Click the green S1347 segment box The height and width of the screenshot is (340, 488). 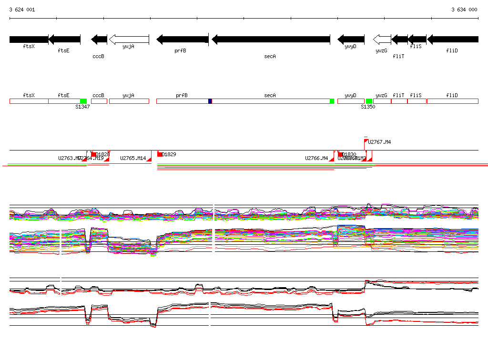tap(83, 101)
